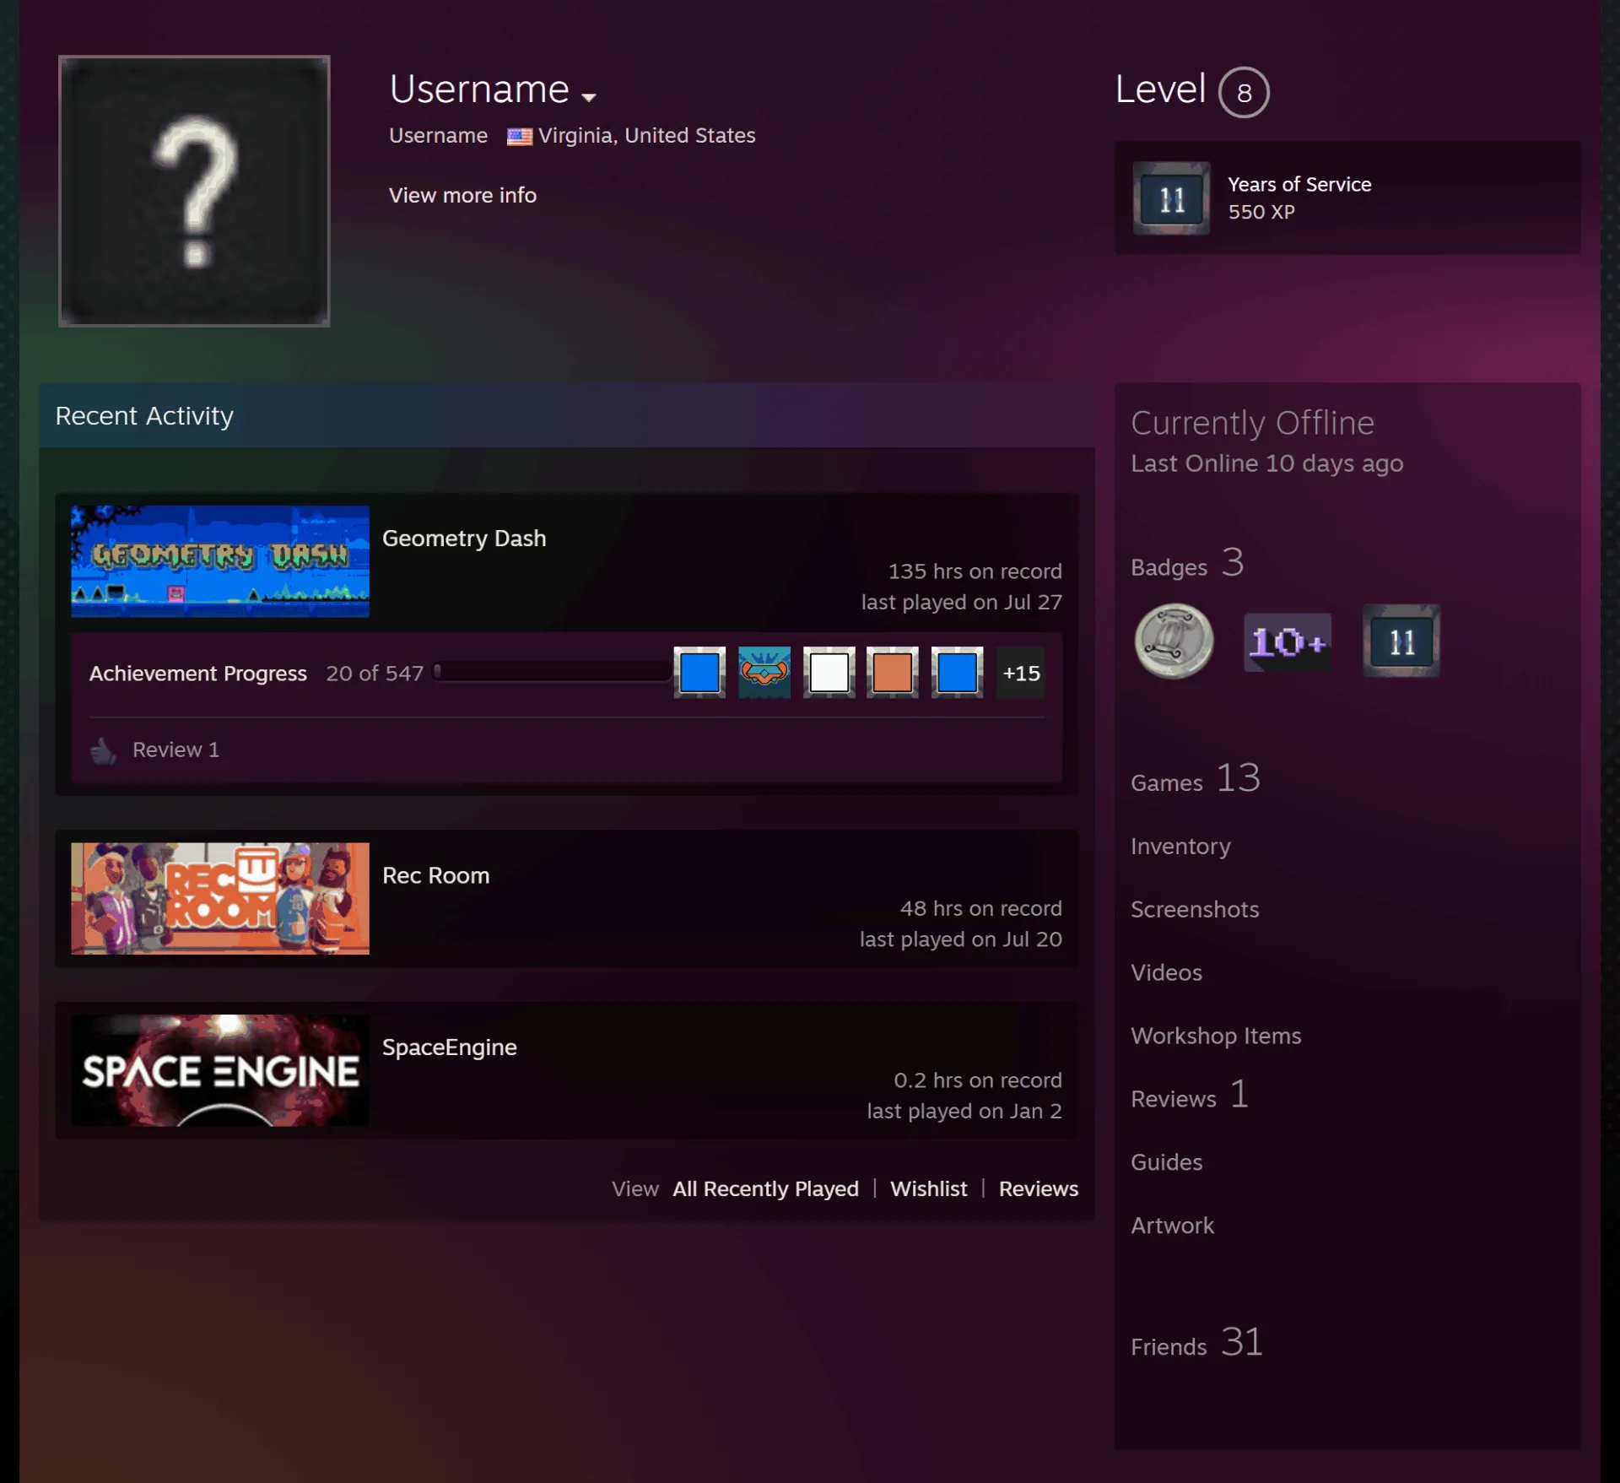The width and height of the screenshot is (1620, 1483).
Task: Expand the Username dropdown arrow
Action: [x=589, y=97]
